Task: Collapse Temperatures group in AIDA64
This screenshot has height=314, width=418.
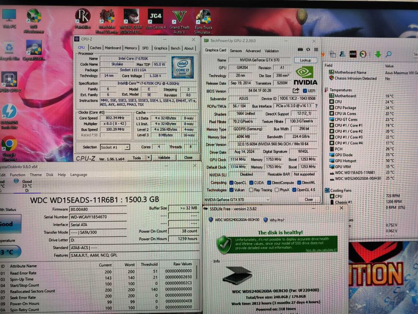Action: pyautogui.click(x=326, y=90)
